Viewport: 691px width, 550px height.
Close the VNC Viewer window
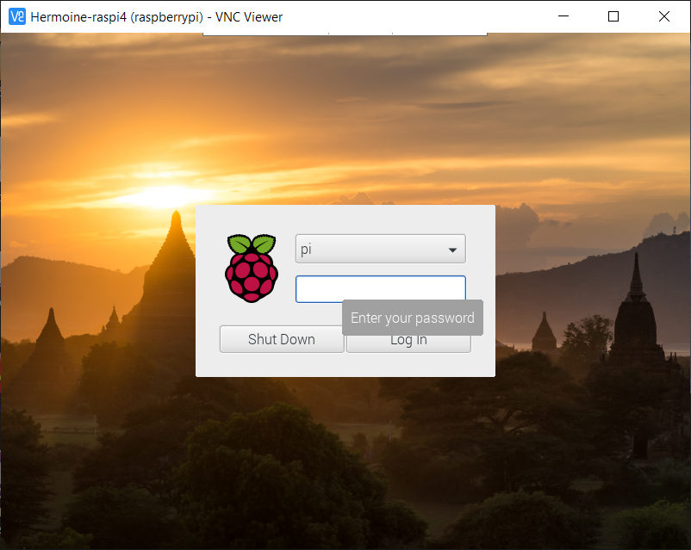(x=663, y=16)
